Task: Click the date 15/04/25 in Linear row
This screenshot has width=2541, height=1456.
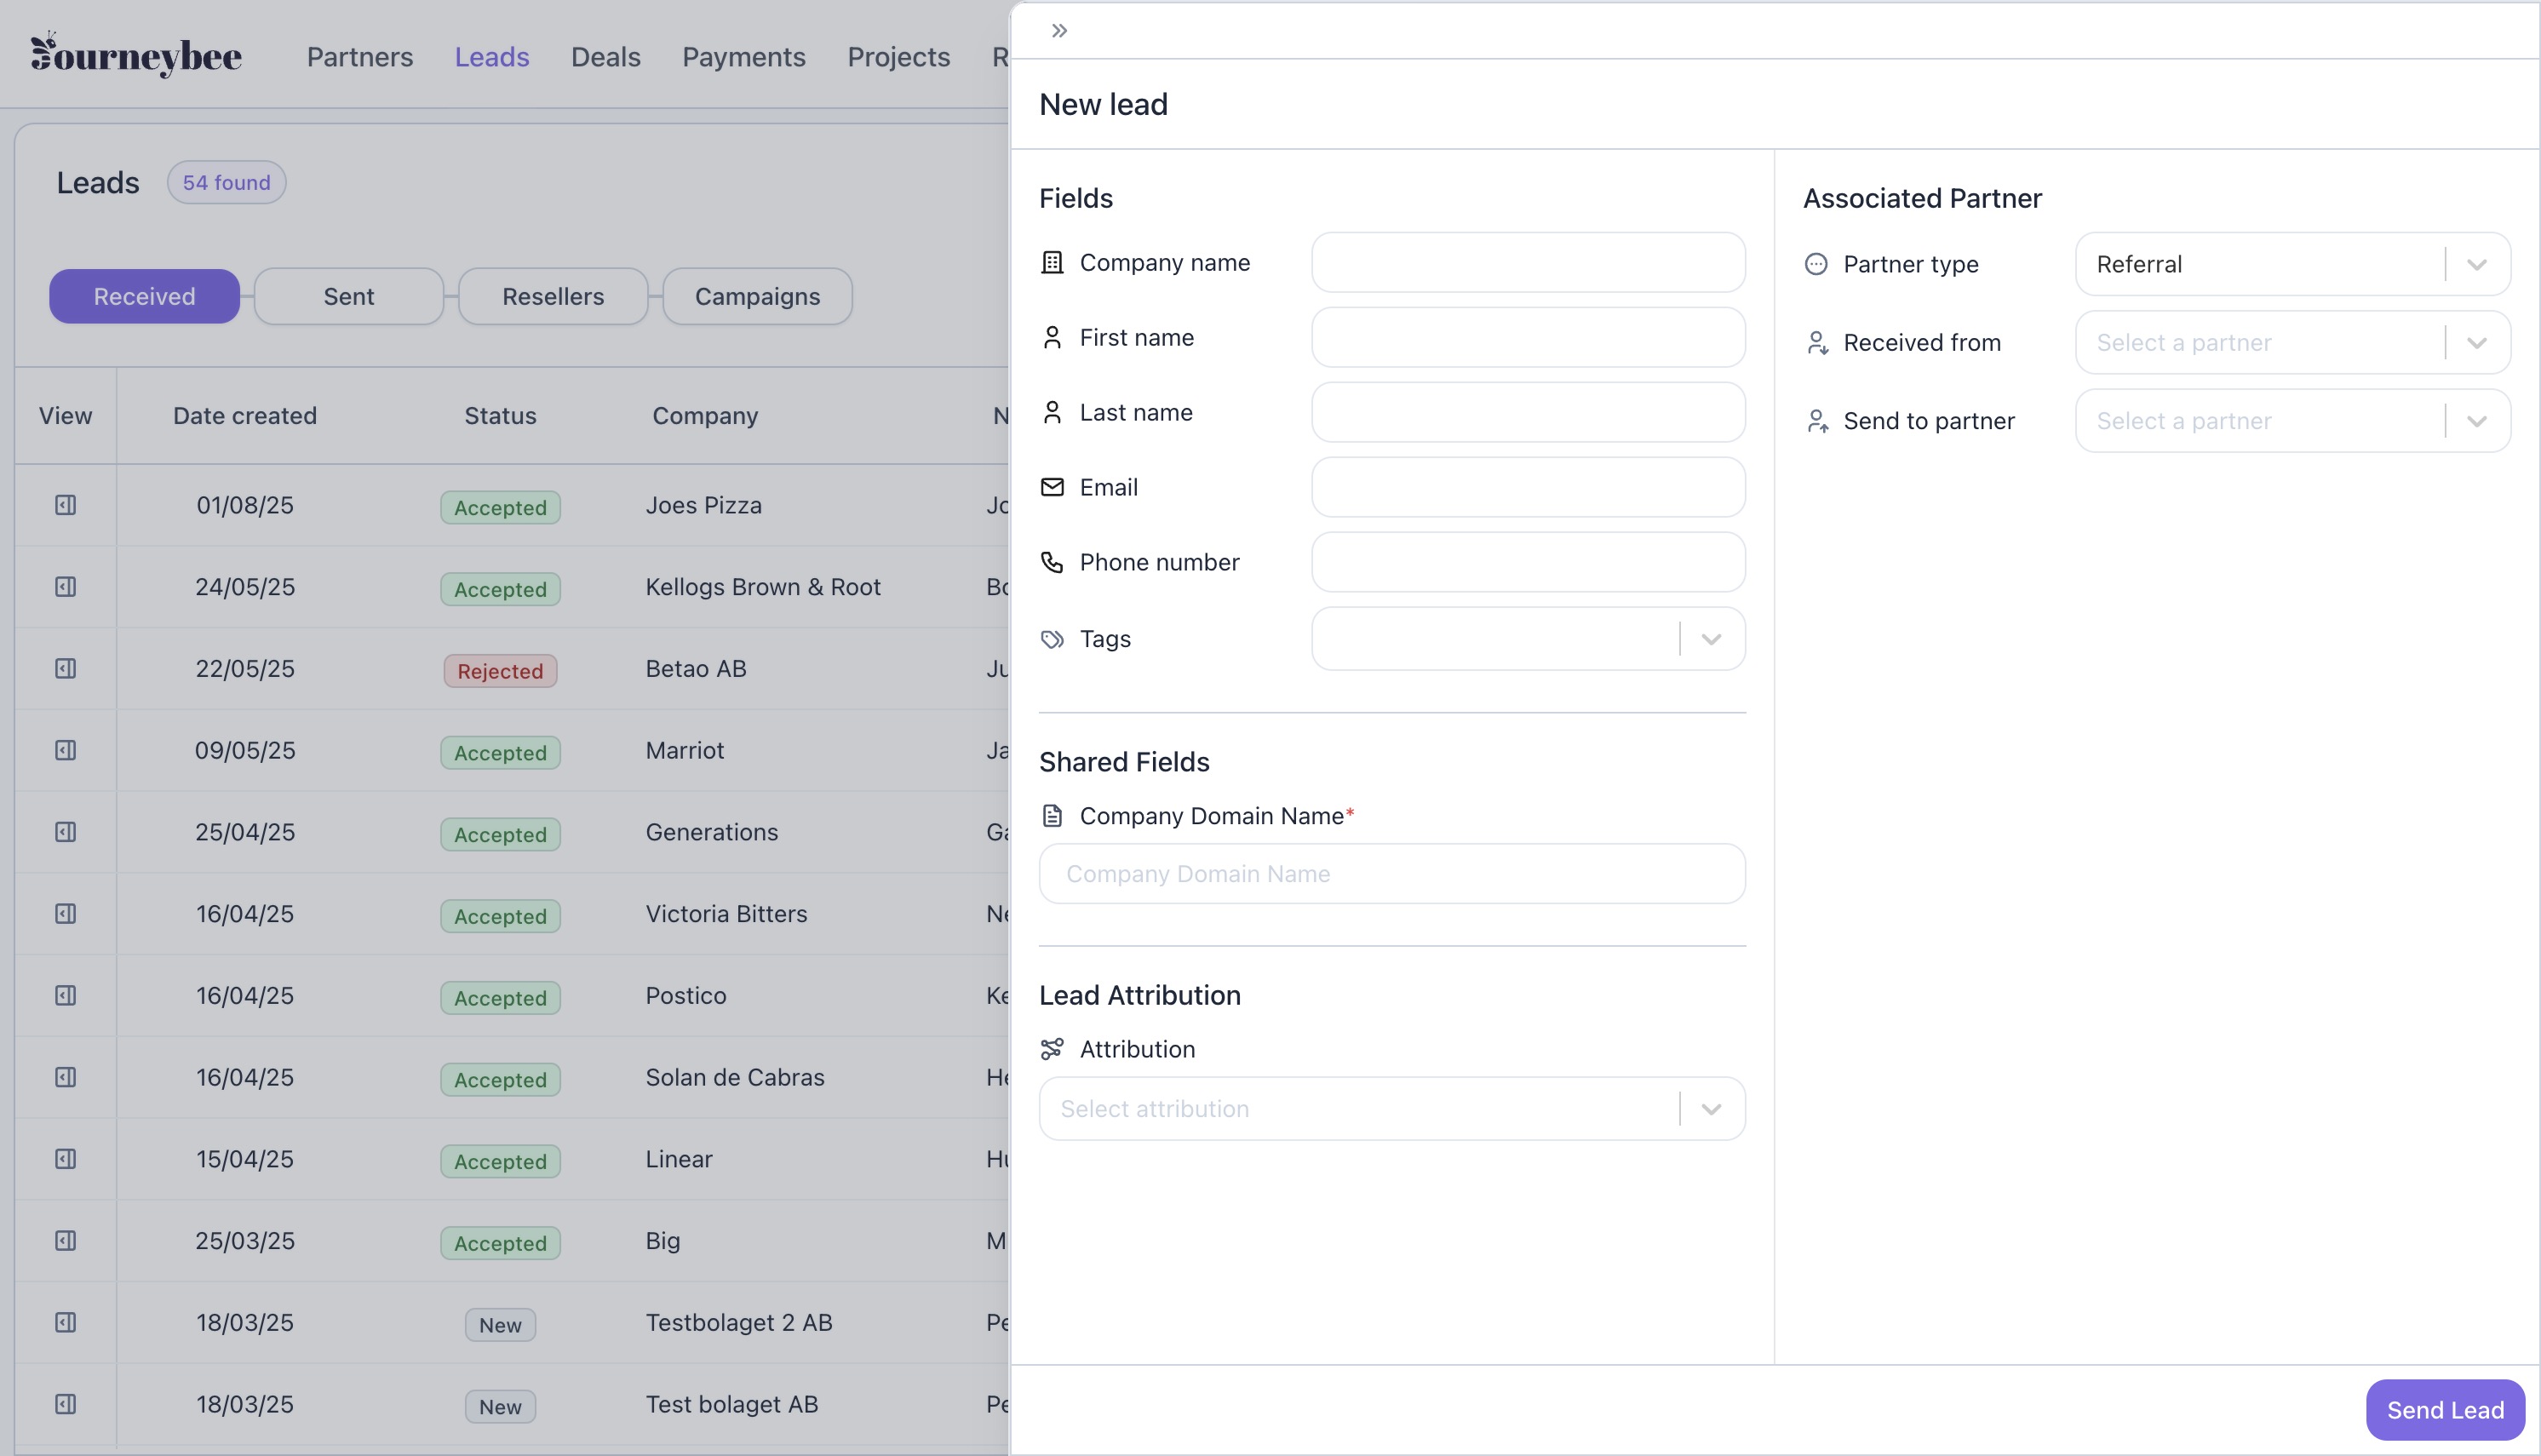Action: (245, 1159)
